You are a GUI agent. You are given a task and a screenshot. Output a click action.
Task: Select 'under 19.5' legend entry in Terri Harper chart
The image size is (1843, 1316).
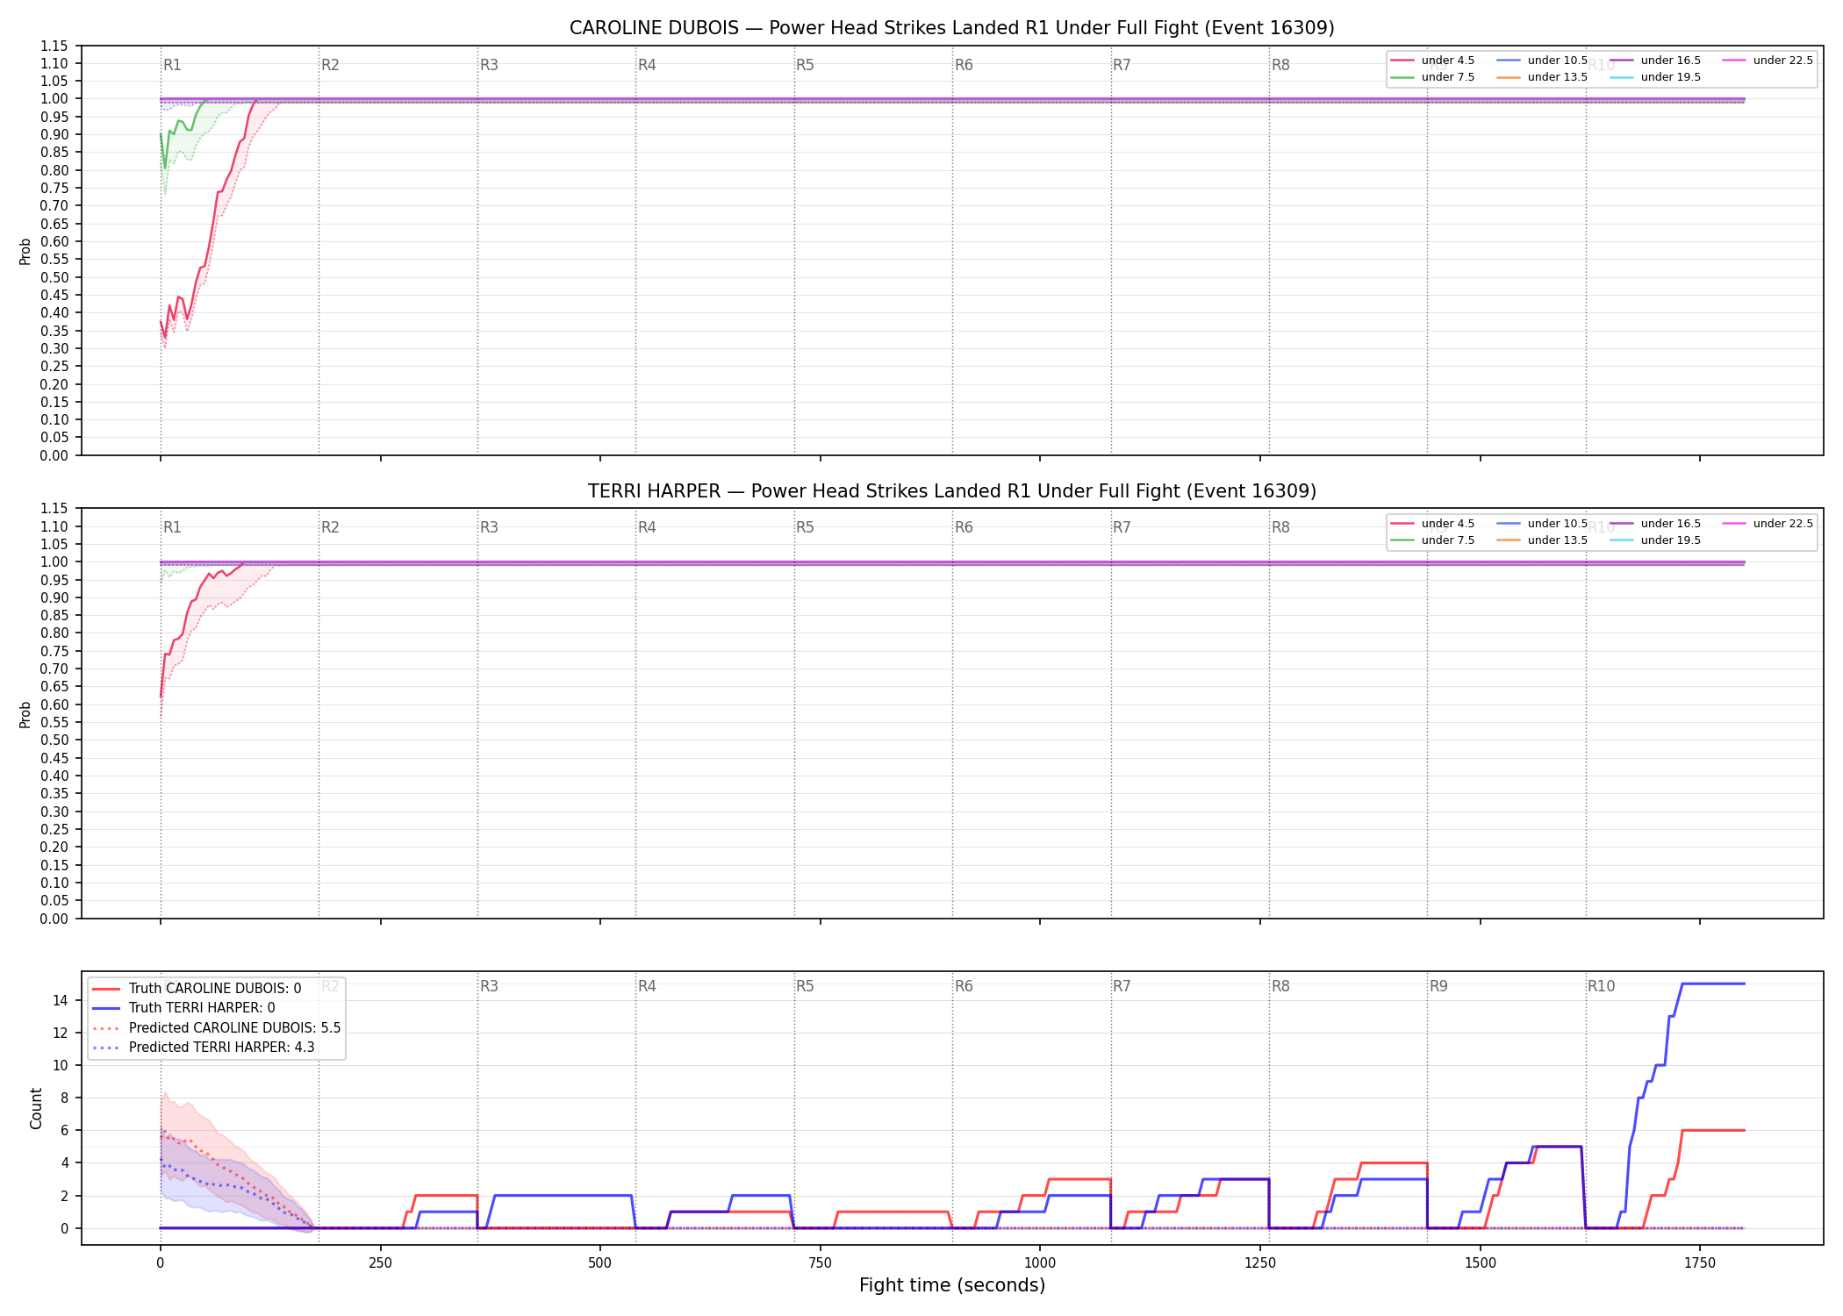(1655, 540)
